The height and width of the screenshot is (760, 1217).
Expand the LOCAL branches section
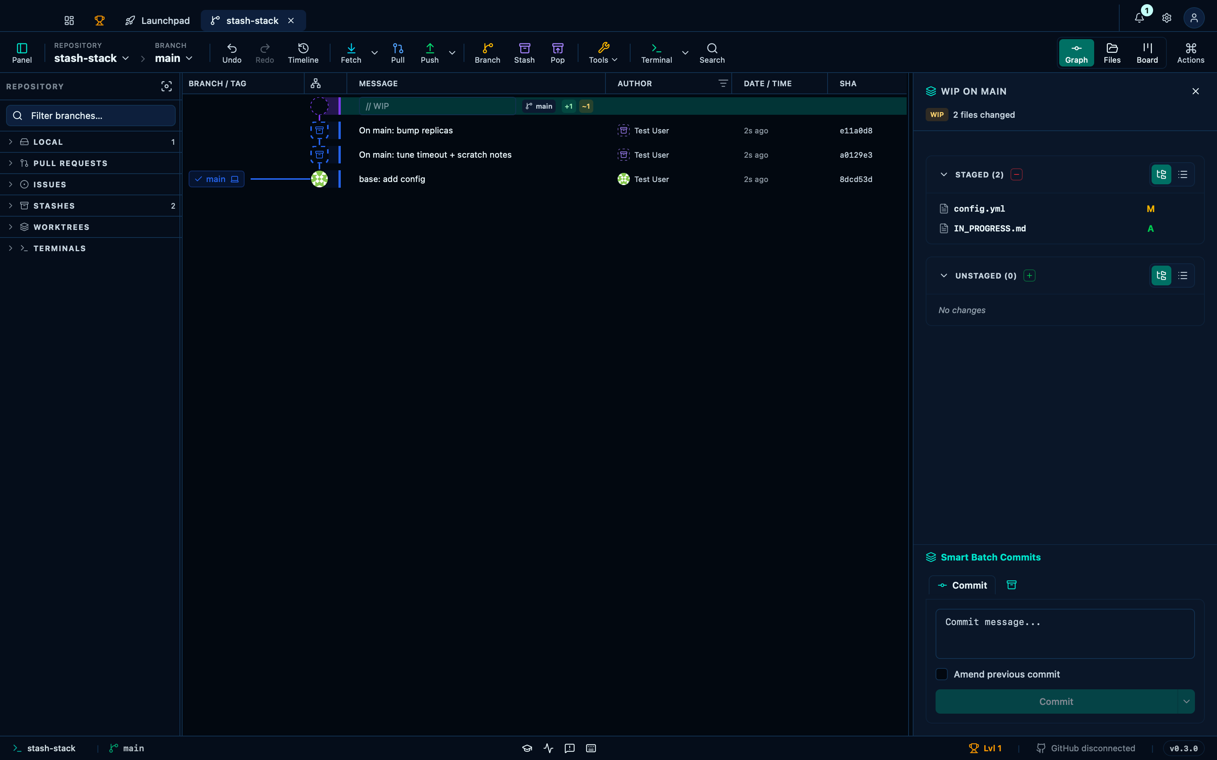coord(91,142)
